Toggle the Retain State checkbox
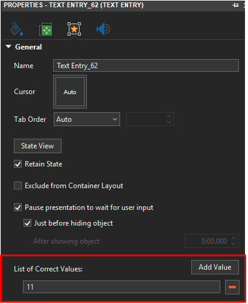Image resolution: width=248 pixels, height=304 pixels. pyautogui.click(x=17, y=164)
